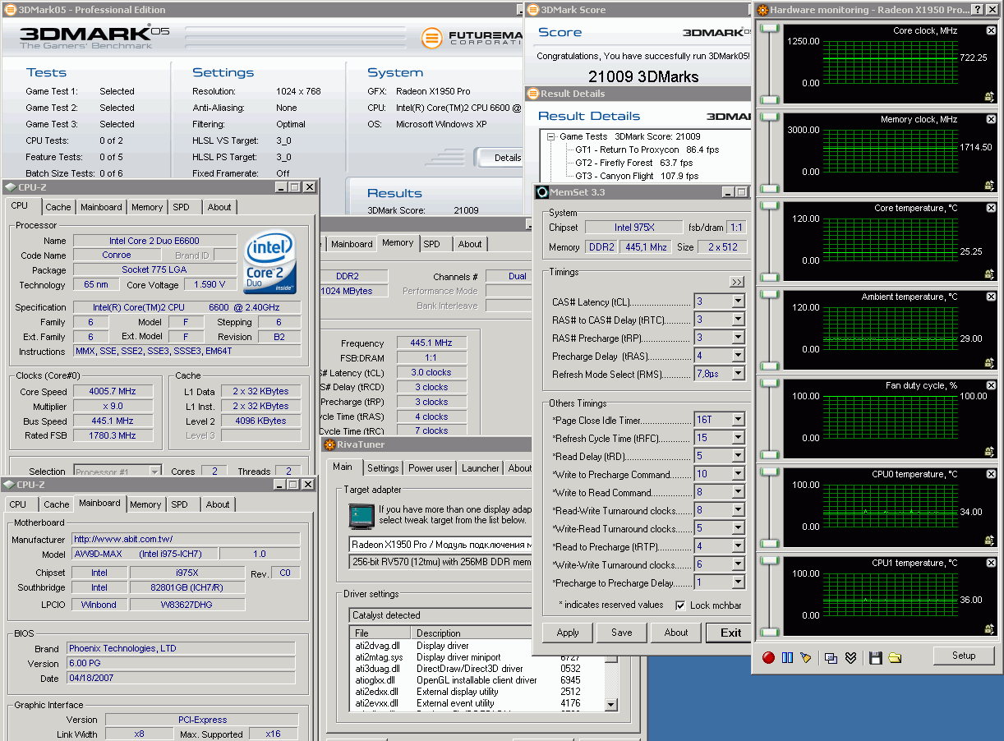Toggle the Lock mchbar checkbox in MemSet
The image size is (1004, 741).
pos(680,605)
